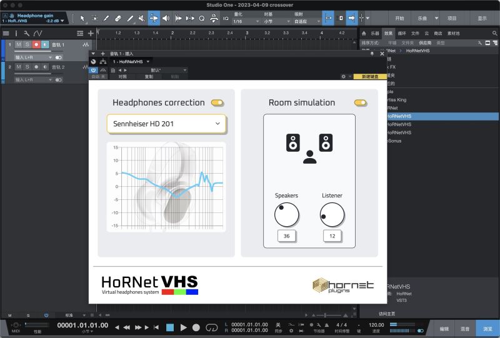500x338 pixels.
Task: Adjust the Speakers knob
Action: point(287,214)
